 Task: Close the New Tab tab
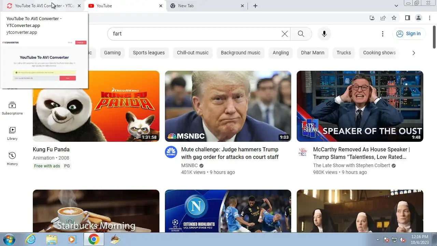tap(242, 6)
